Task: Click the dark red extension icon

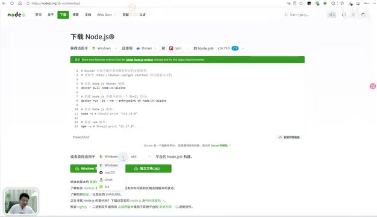Action: 309,4
